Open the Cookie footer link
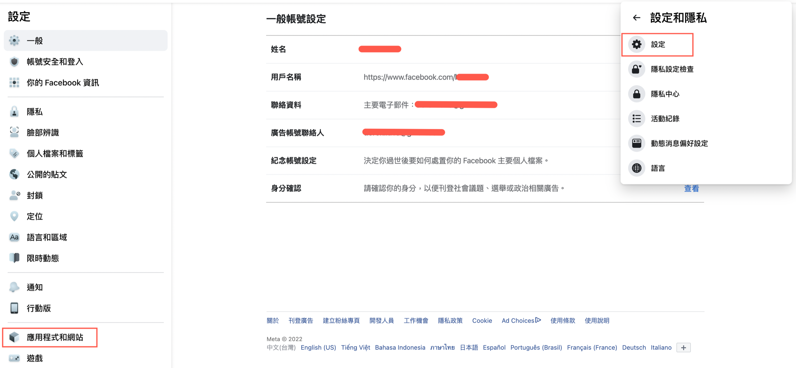The width and height of the screenshot is (796, 368). pyautogui.click(x=482, y=320)
